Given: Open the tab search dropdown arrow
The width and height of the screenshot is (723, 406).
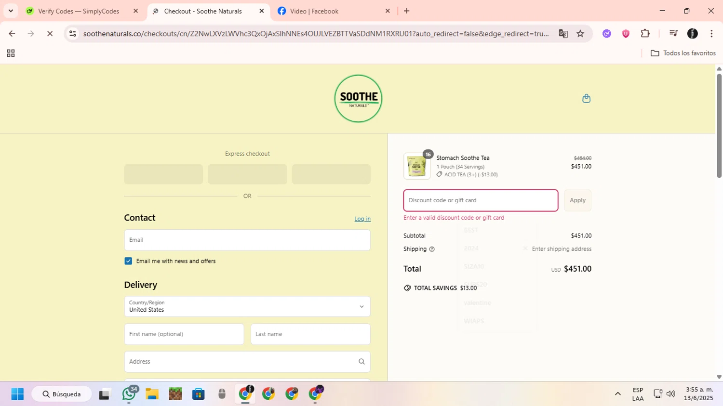Looking at the screenshot, I should point(11,11).
